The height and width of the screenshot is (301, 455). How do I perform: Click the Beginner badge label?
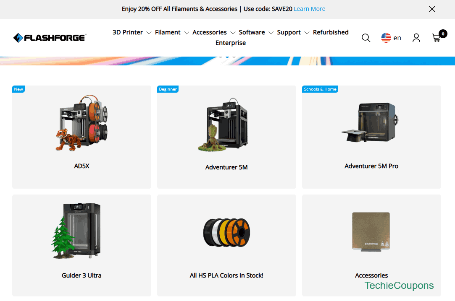tap(168, 89)
